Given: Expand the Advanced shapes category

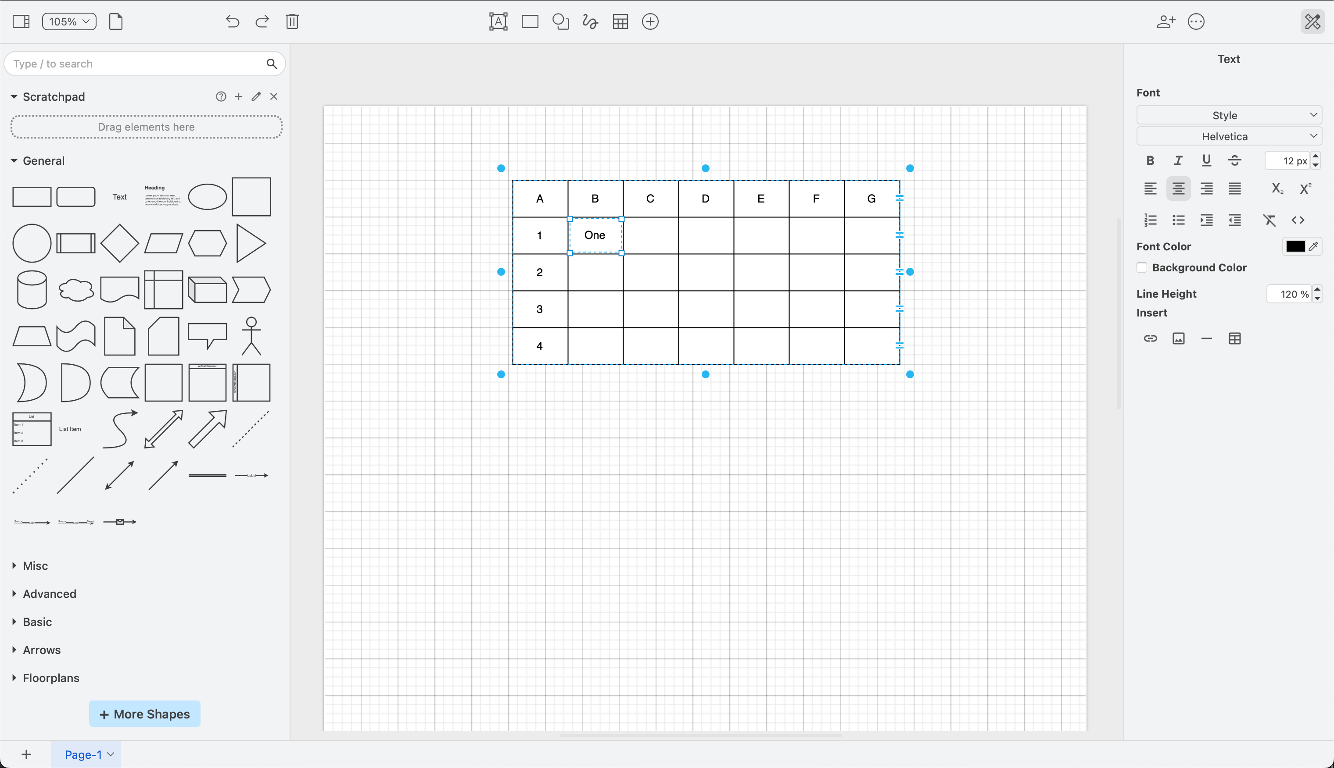Looking at the screenshot, I should tap(49, 594).
